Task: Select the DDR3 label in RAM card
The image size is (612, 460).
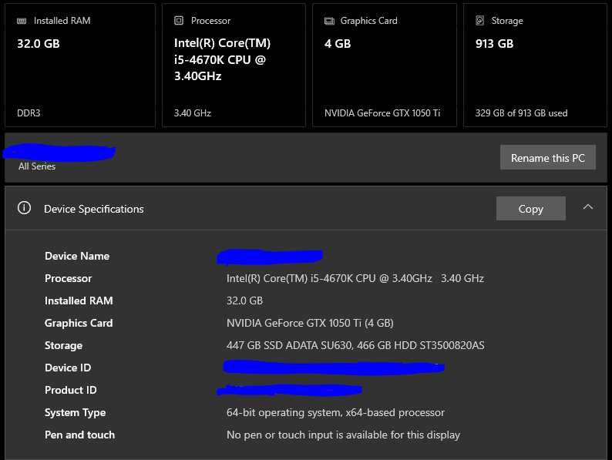Action: pyautogui.click(x=29, y=113)
